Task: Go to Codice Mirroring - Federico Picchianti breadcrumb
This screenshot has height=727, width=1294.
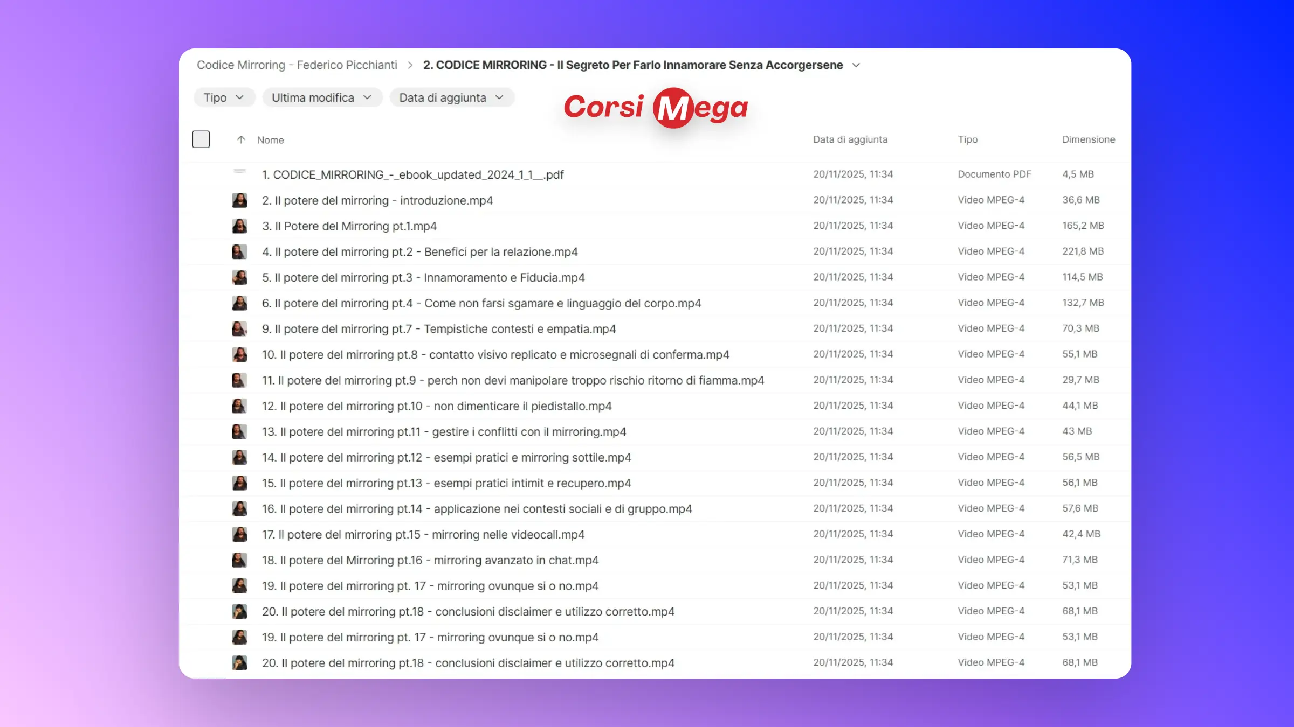Action: pyautogui.click(x=297, y=65)
